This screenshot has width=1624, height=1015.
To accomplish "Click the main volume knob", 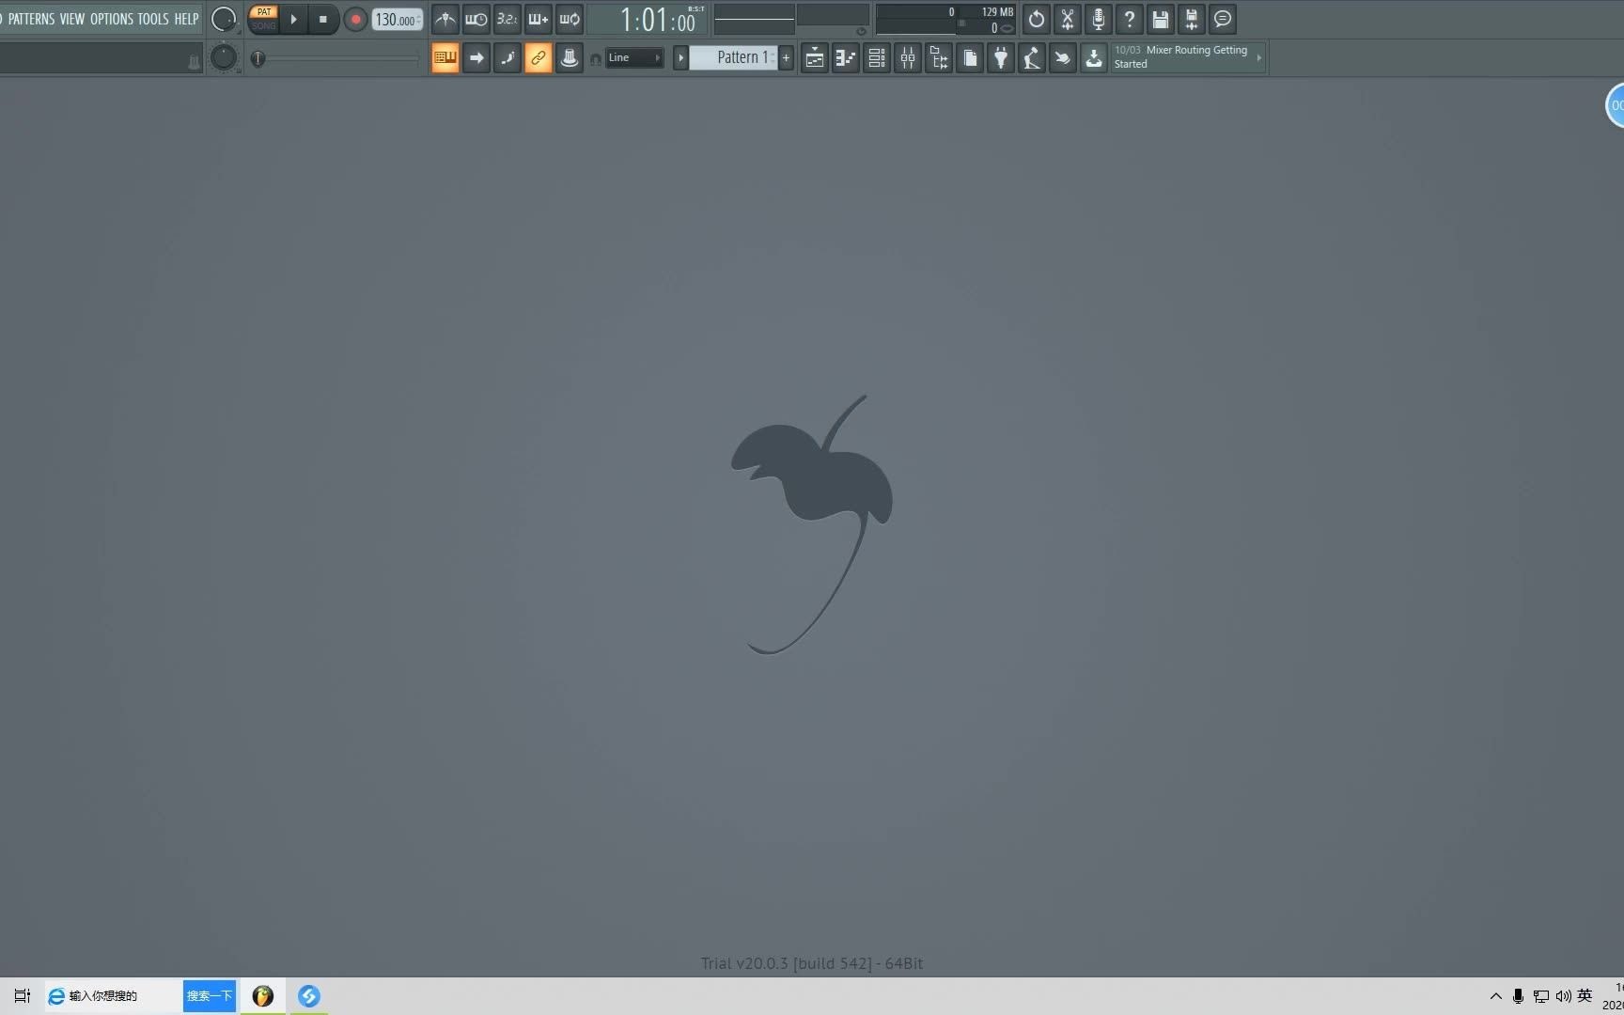I will click(224, 19).
